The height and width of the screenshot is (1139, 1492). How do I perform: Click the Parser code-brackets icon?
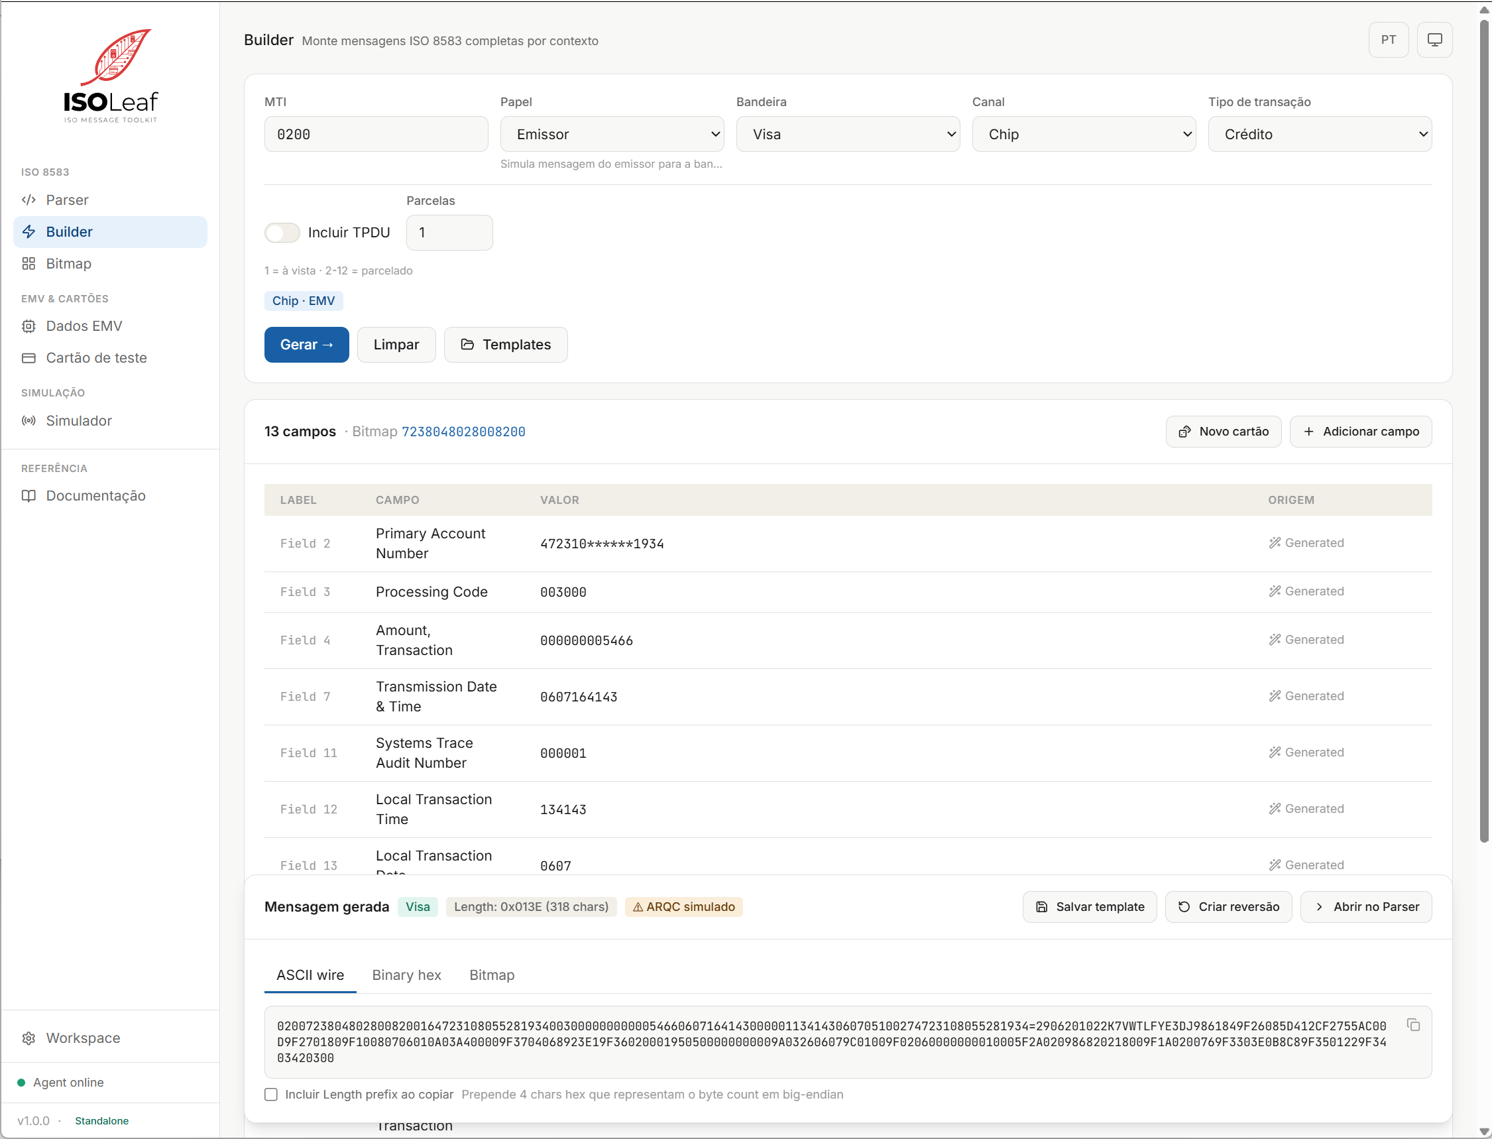point(29,200)
